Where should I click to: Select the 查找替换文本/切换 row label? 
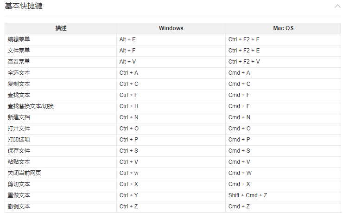(x=31, y=106)
